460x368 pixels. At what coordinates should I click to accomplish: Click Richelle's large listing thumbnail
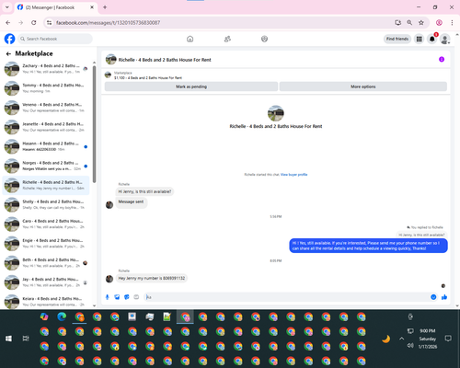point(276,113)
